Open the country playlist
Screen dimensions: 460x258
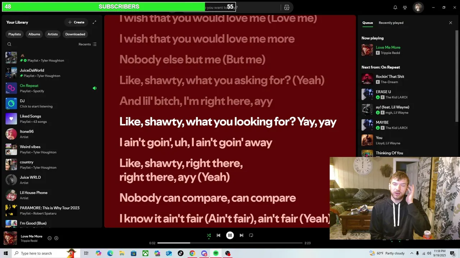(x=51, y=164)
